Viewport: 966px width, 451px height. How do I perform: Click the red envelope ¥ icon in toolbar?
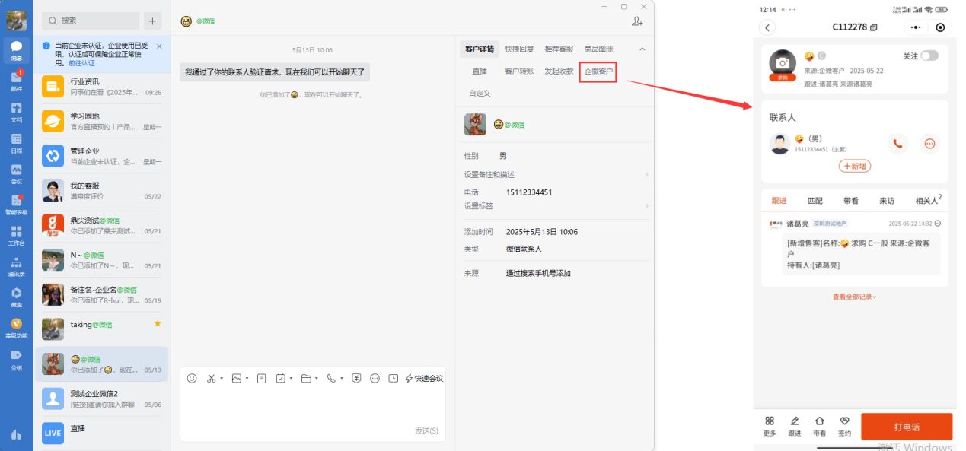355,378
